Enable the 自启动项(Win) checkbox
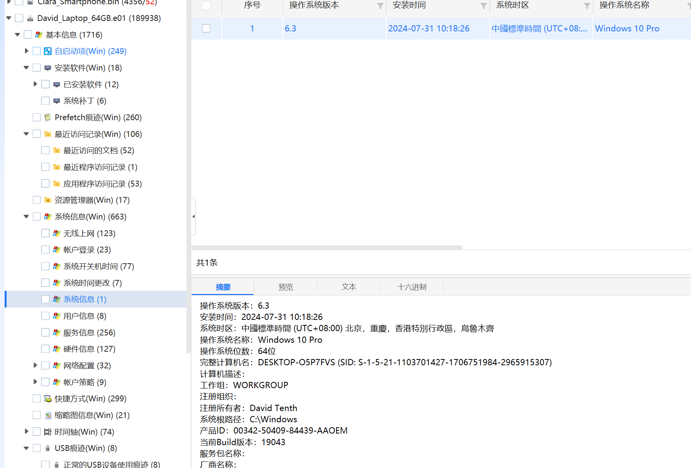 pyautogui.click(x=37, y=51)
